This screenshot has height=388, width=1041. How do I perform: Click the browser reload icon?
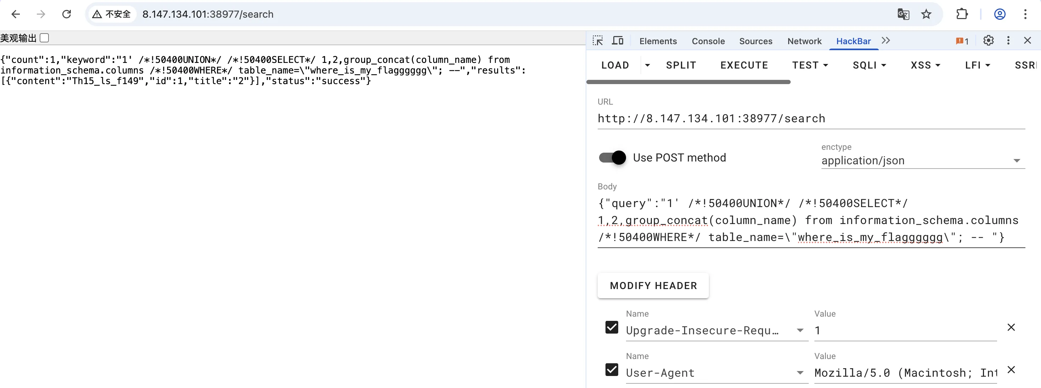[x=67, y=14]
